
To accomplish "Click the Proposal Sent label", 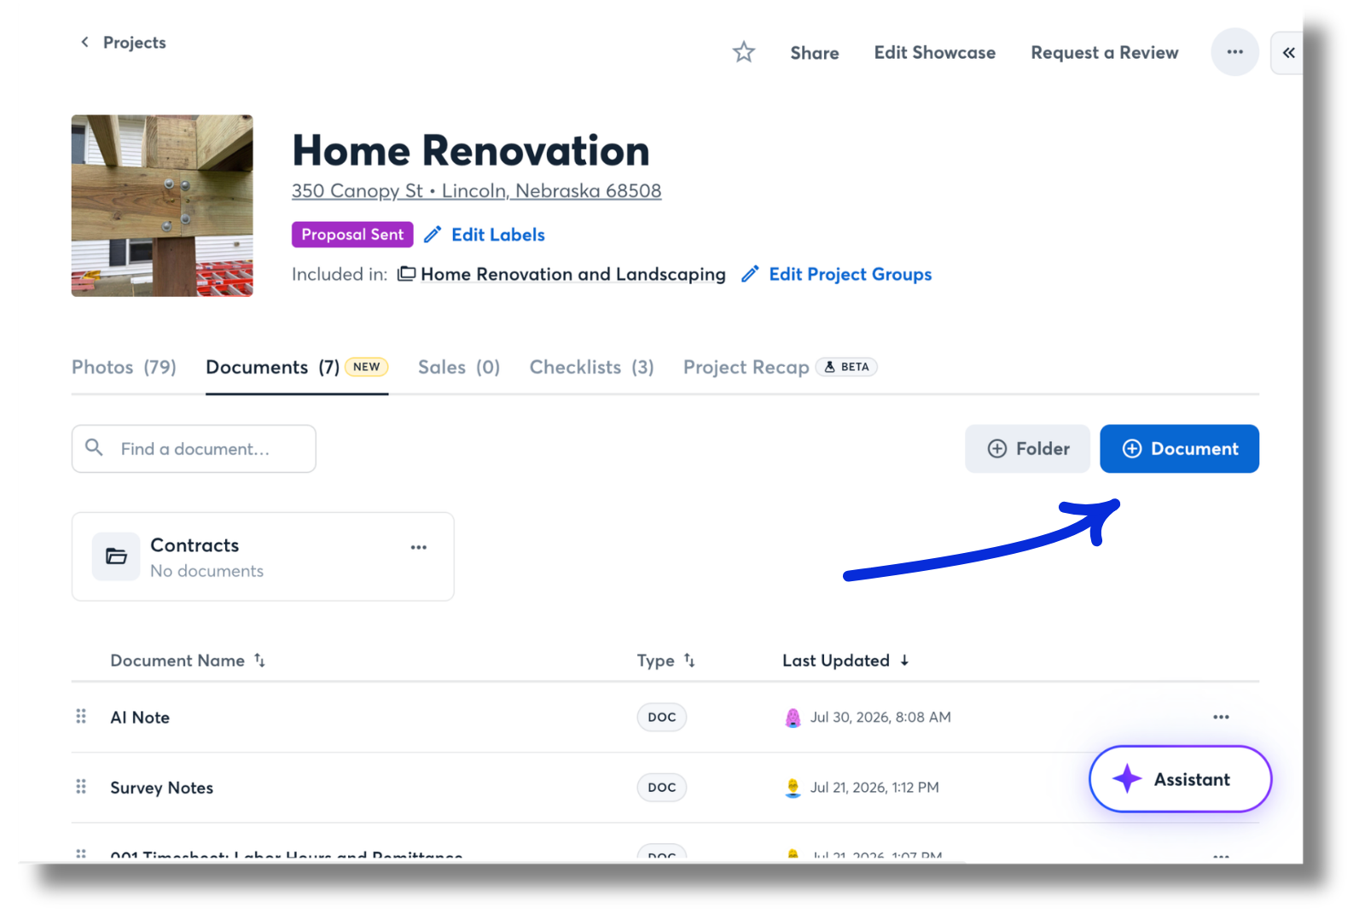I will pos(352,235).
